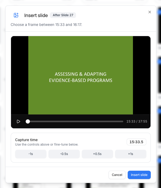Viewport: 161px width, 188px height.
Task: Step the capture time back by 0.5 seconds
Action: pos(64,154)
